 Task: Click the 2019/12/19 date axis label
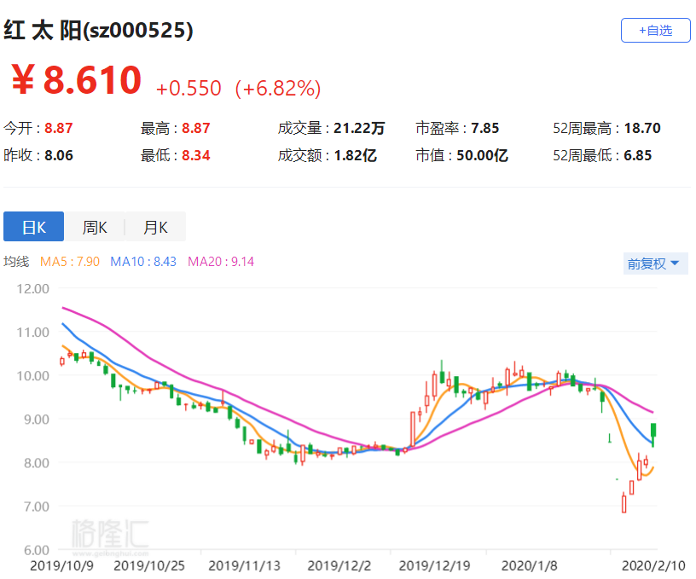[434, 566]
